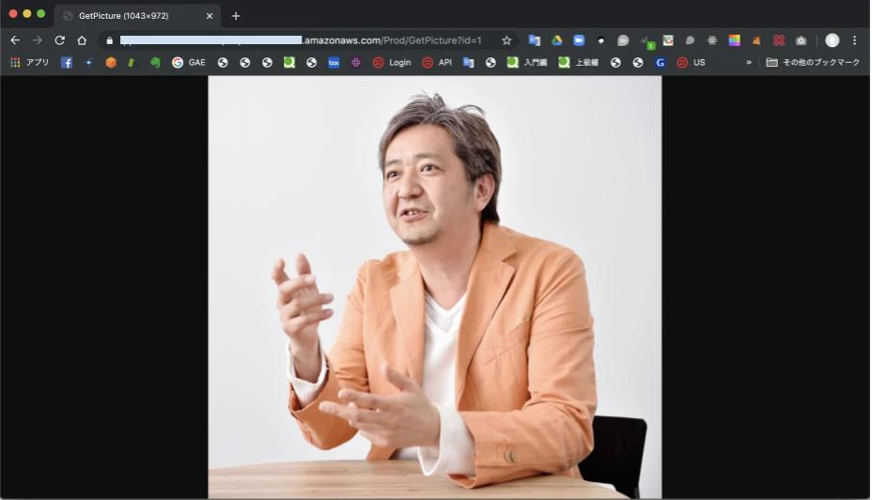Image resolution: width=872 pixels, height=500 pixels.
Task: Reload the current page
Action: click(x=59, y=40)
